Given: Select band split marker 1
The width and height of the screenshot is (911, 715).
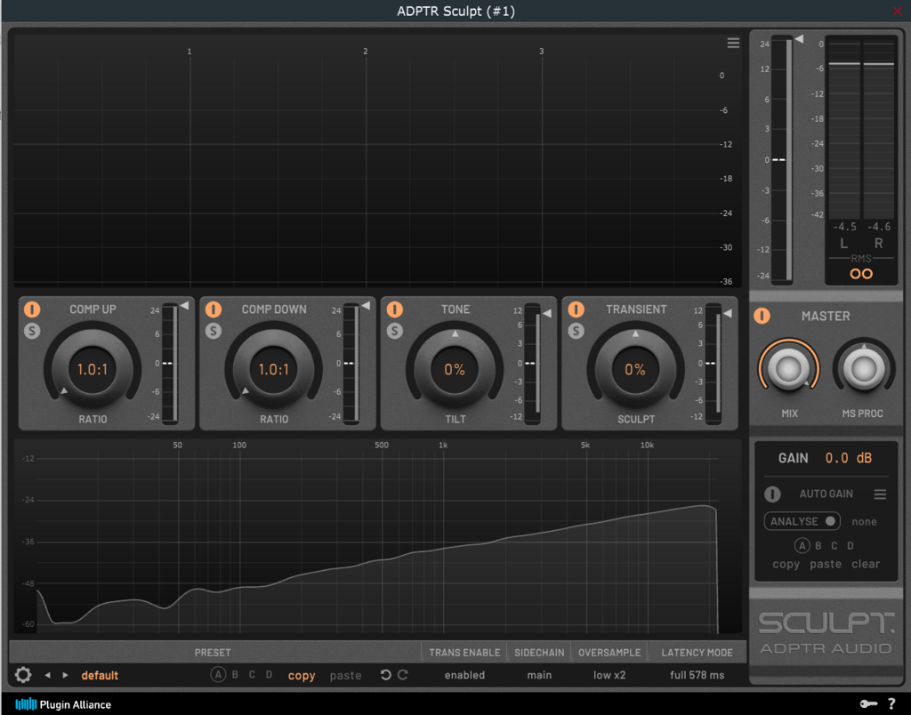Looking at the screenshot, I should (189, 51).
